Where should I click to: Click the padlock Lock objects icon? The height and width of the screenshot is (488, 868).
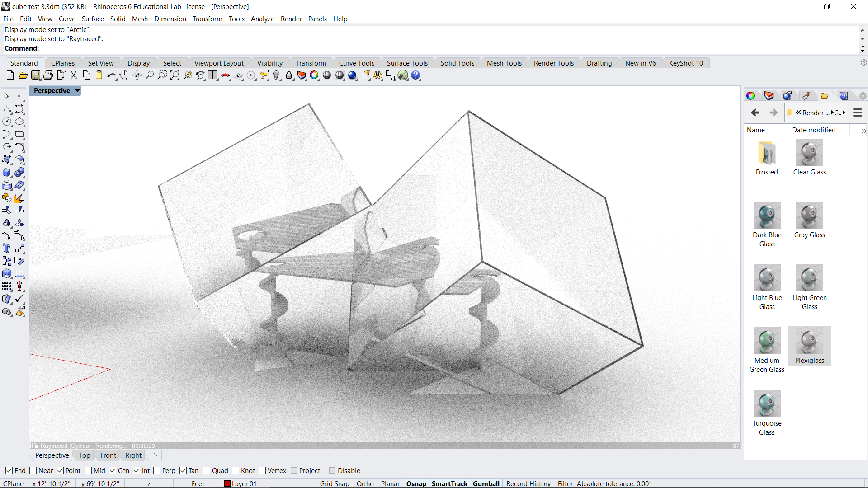[x=289, y=75]
